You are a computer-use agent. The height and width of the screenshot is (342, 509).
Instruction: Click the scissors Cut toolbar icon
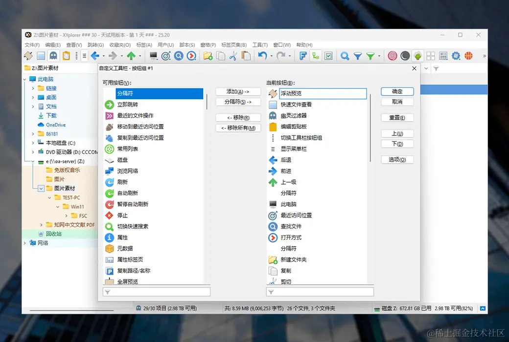233,56
